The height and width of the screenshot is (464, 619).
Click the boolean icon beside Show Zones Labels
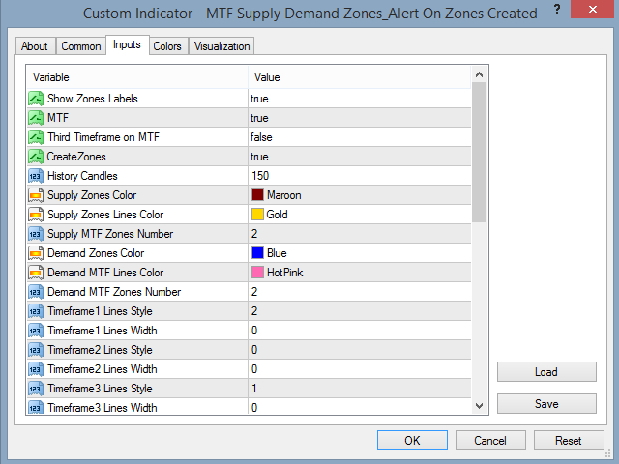click(x=36, y=99)
